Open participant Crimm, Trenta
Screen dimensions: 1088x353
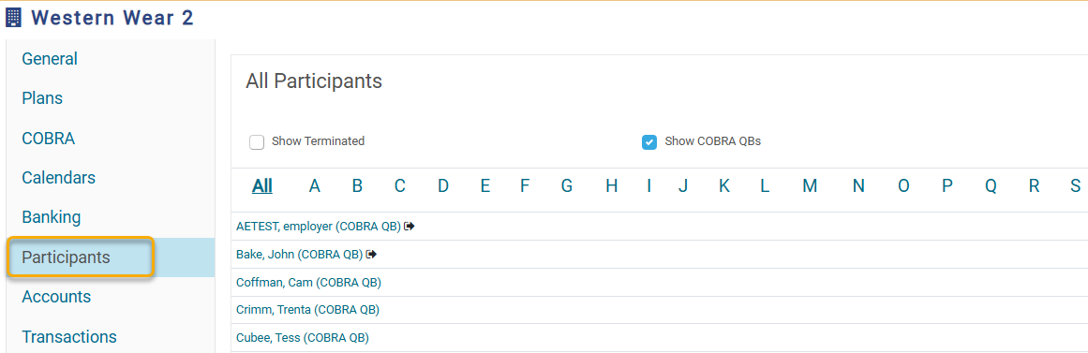point(308,310)
